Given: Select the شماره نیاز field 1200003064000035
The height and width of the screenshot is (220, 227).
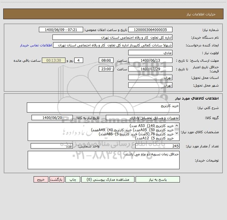Looking at the screenshot, I should pos(150,30).
